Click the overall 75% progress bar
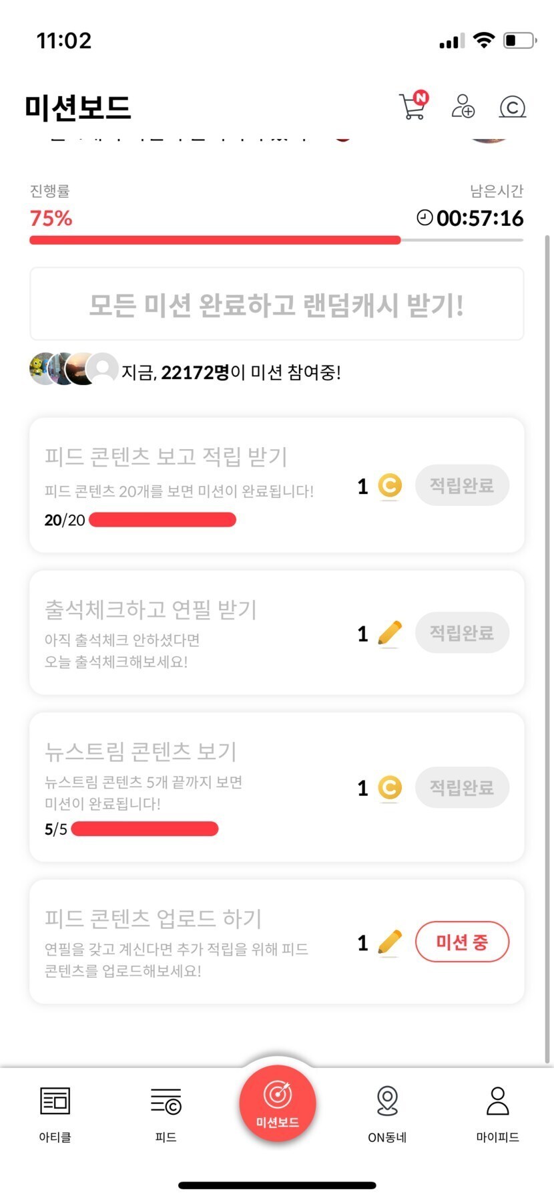554x1201 pixels. (x=276, y=240)
